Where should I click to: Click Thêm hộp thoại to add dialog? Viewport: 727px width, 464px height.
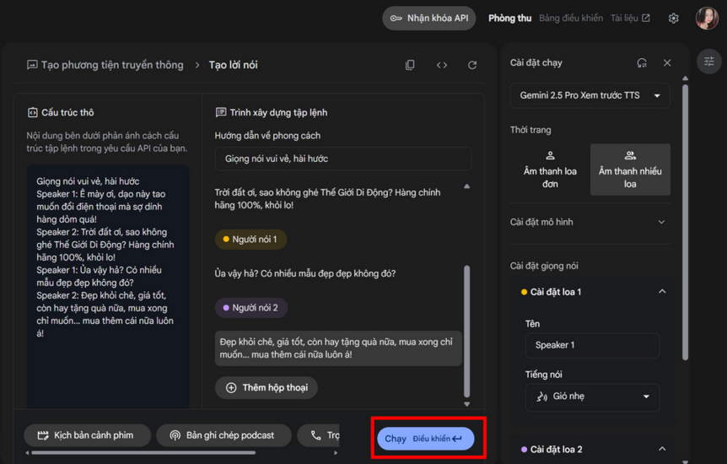click(267, 387)
